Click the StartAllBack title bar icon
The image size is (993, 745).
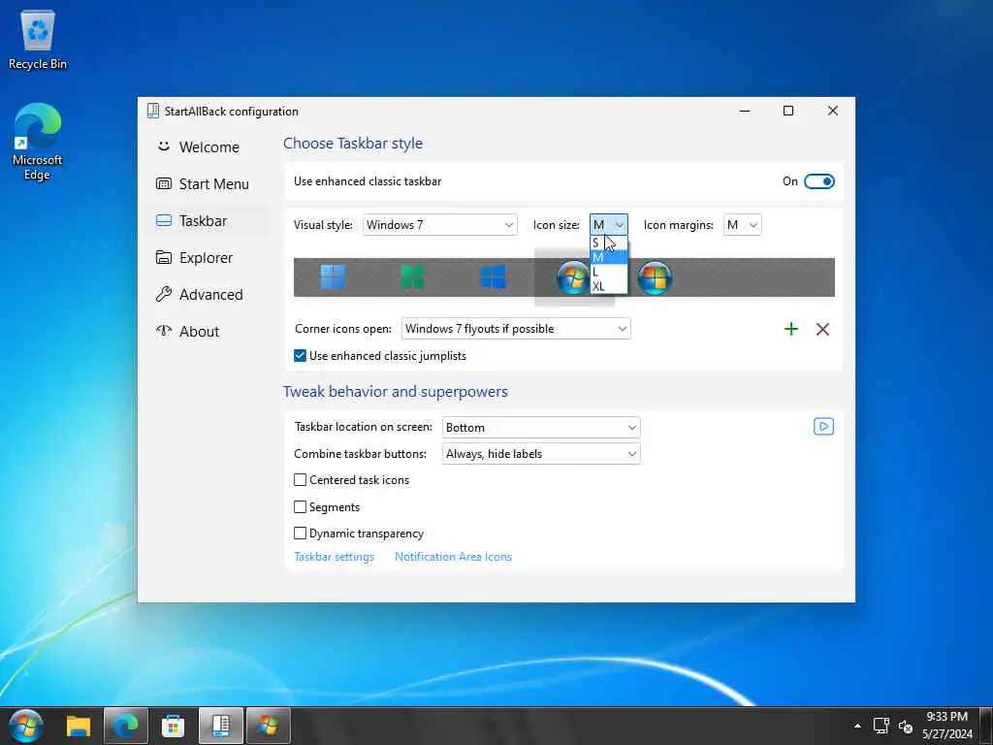click(153, 111)
